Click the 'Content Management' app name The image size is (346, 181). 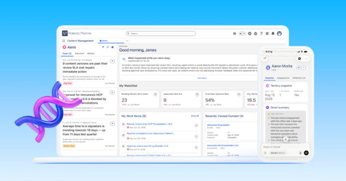coord(81,41)
